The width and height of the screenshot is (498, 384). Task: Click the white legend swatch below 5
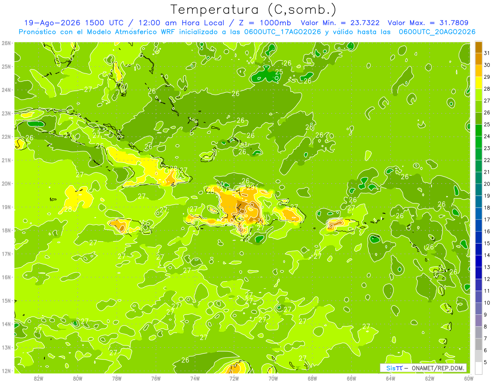(x=478, y=368)
